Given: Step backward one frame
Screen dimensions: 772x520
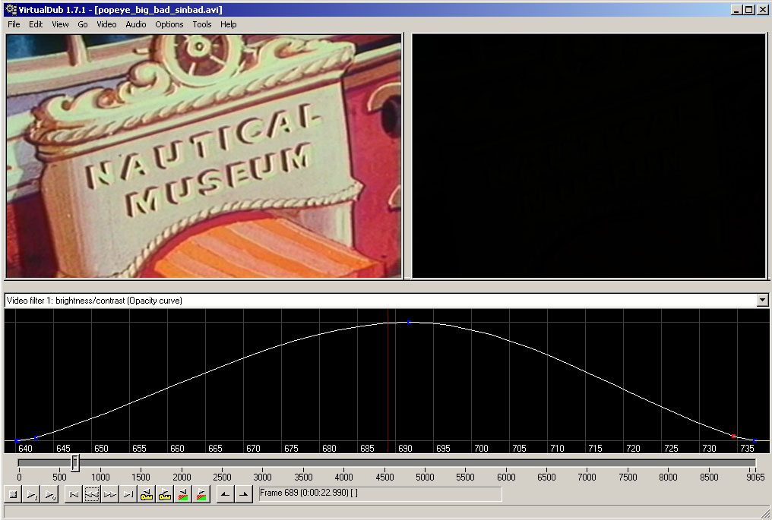Looking at the screenshot, I should click(92, 494).
